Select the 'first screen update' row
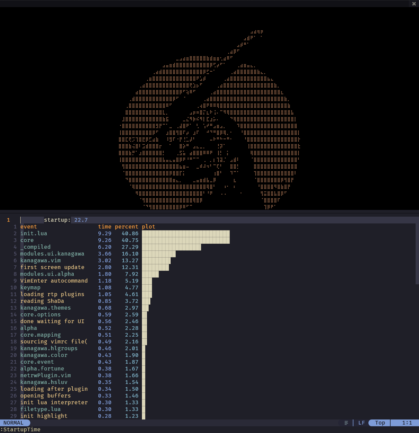This screenshot has width=419, height=433. point(52,267)
